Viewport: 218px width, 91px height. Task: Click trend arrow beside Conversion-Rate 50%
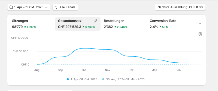160,27
